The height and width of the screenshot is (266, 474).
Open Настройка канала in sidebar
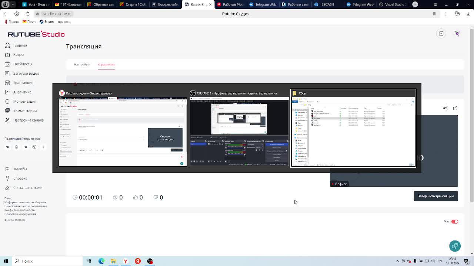tap(24, 120)
